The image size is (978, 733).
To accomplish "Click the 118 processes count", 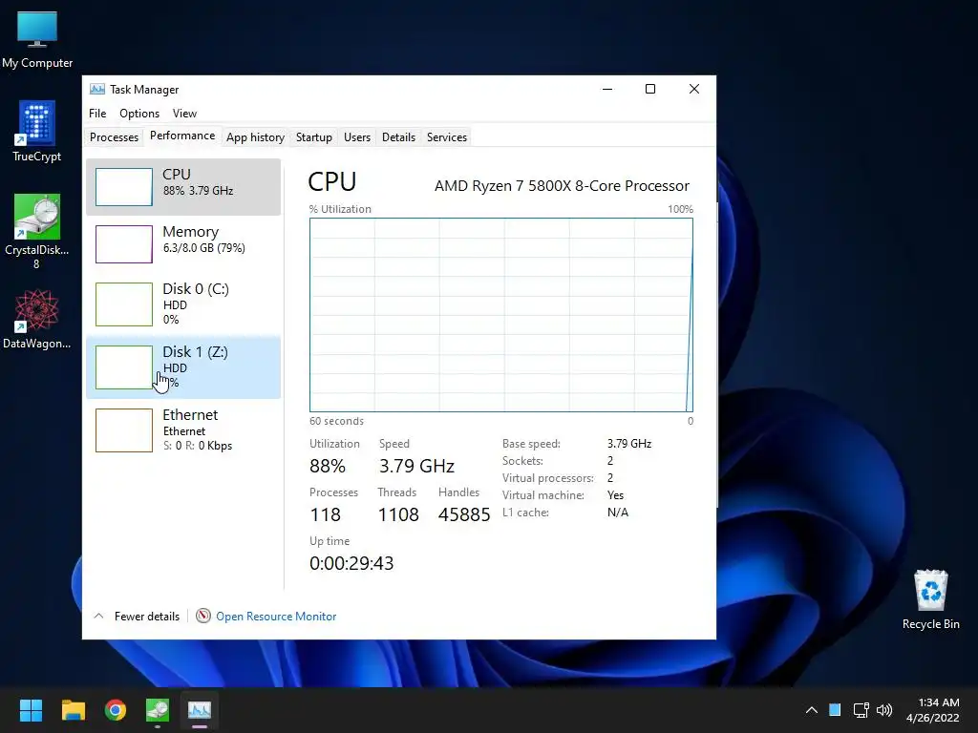I will (325, 514).
